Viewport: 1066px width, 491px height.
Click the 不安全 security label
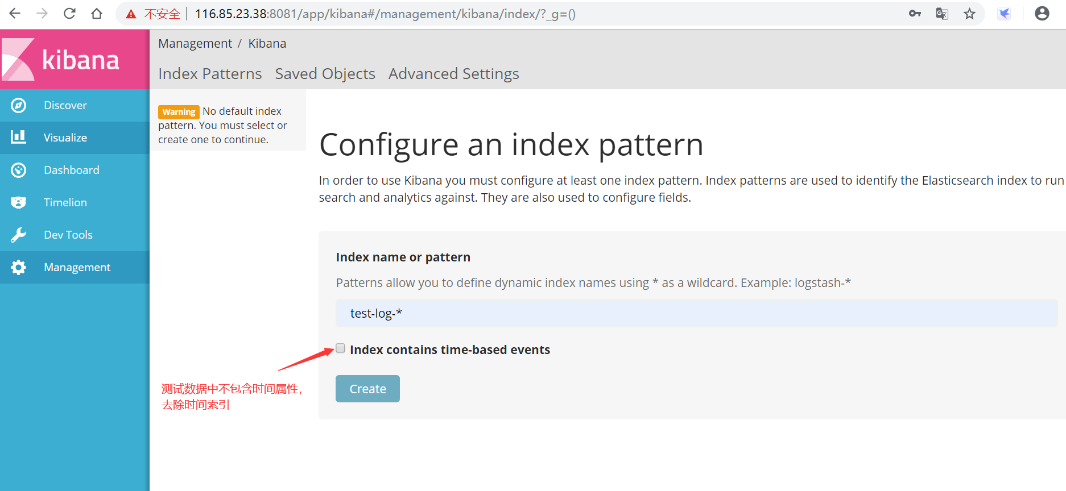point(162,14)
